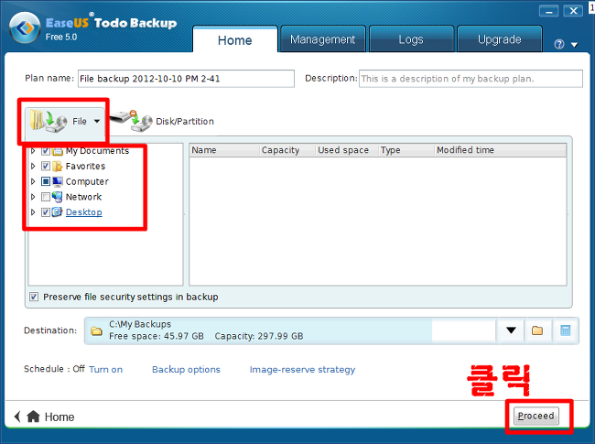Sort by the Type column header
The height and width of the screenshot is (444, 595).
406,150
